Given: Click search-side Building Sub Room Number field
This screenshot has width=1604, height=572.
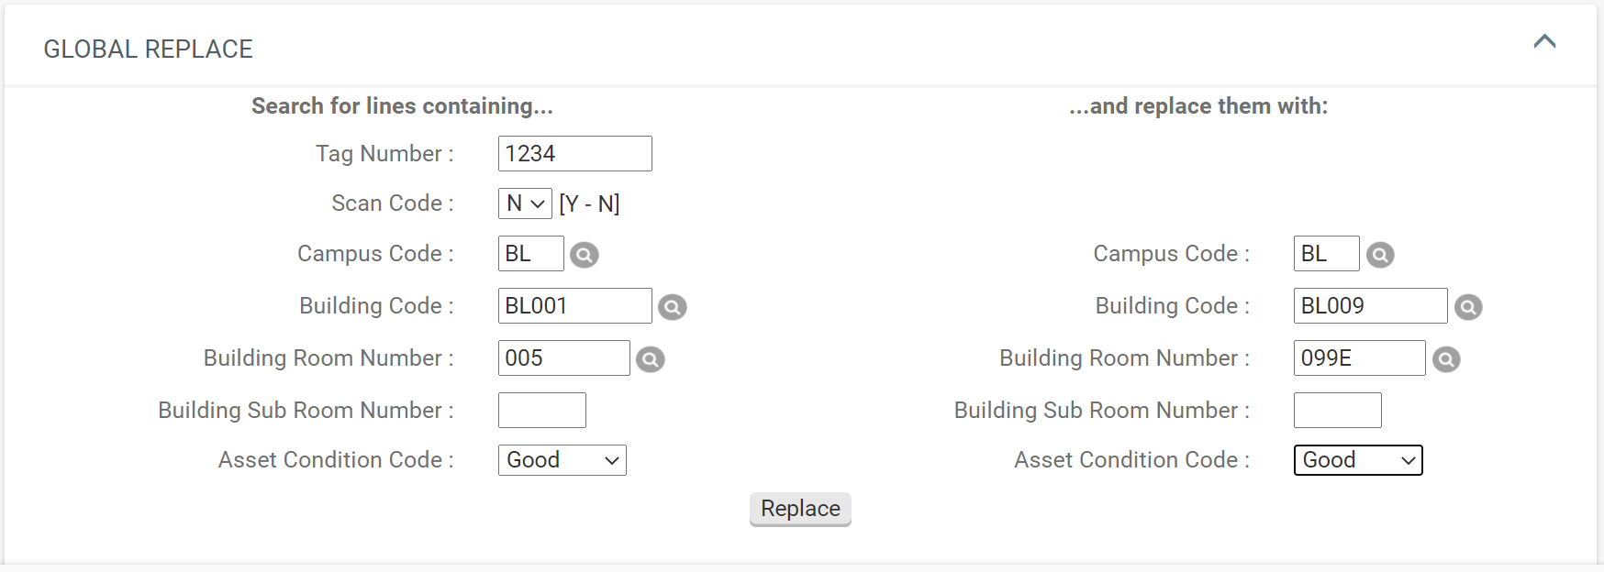Looking at the screenshot, I should point(541,411).
